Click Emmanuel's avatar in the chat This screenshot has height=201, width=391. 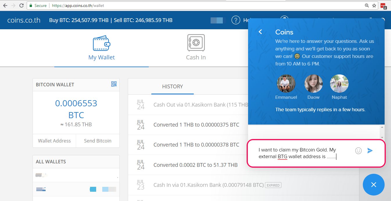(x=286, y=83)
